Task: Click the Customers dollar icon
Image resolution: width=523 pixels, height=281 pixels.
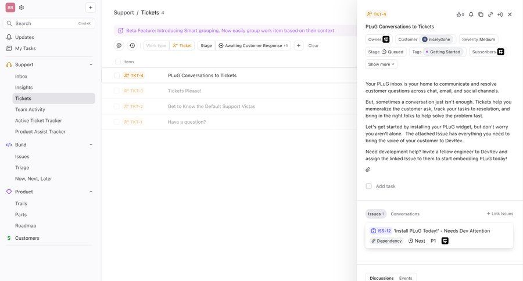Action: pos(9,238)
